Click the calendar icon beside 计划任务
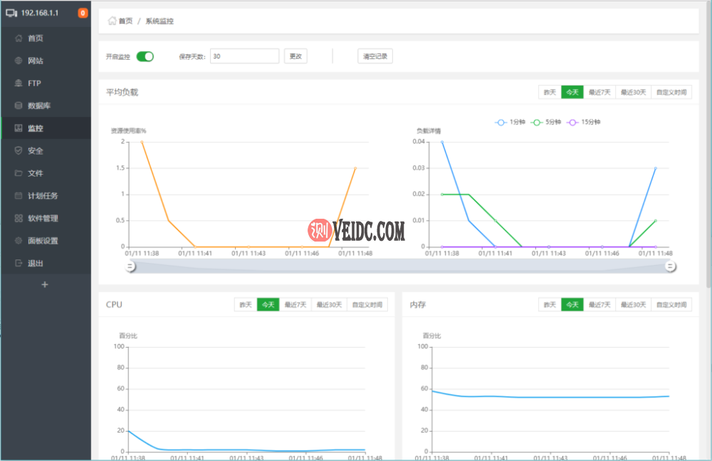 pyautogui.click(x=19, y=195)
